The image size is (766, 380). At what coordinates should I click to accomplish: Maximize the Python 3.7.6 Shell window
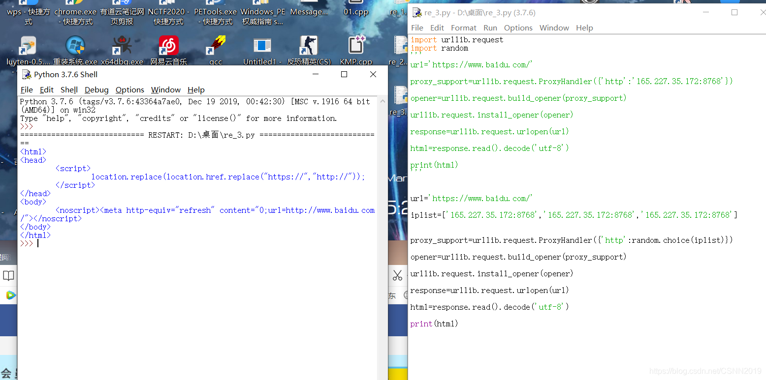(x=344, y=74)
